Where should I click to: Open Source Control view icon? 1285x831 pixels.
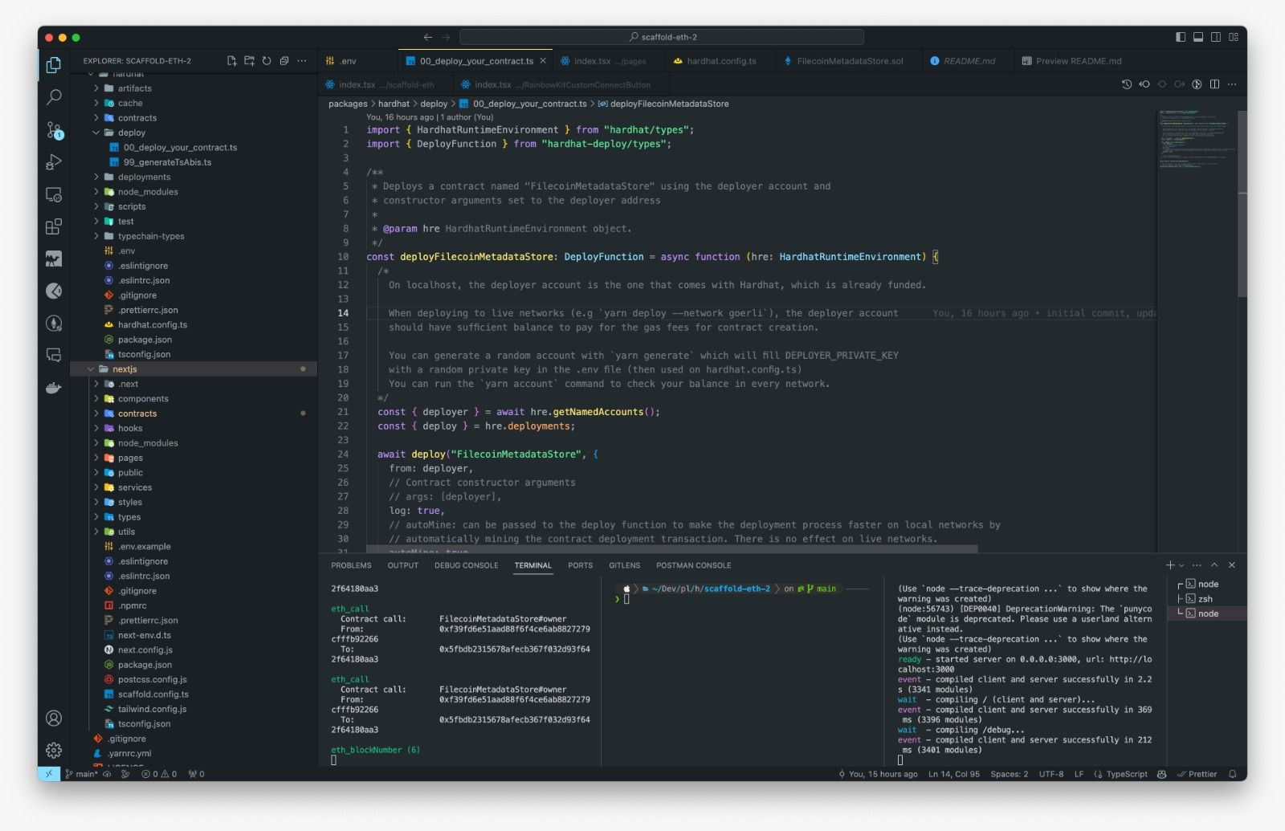54,130
